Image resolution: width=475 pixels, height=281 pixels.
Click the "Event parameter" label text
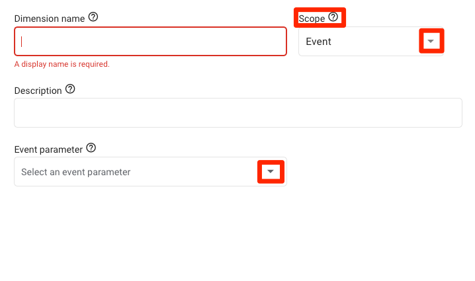click(48, 149)
